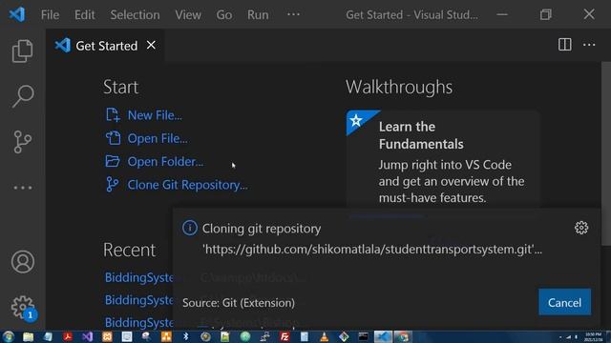
Task: Open the Run menu
Action: coord(258,15)
